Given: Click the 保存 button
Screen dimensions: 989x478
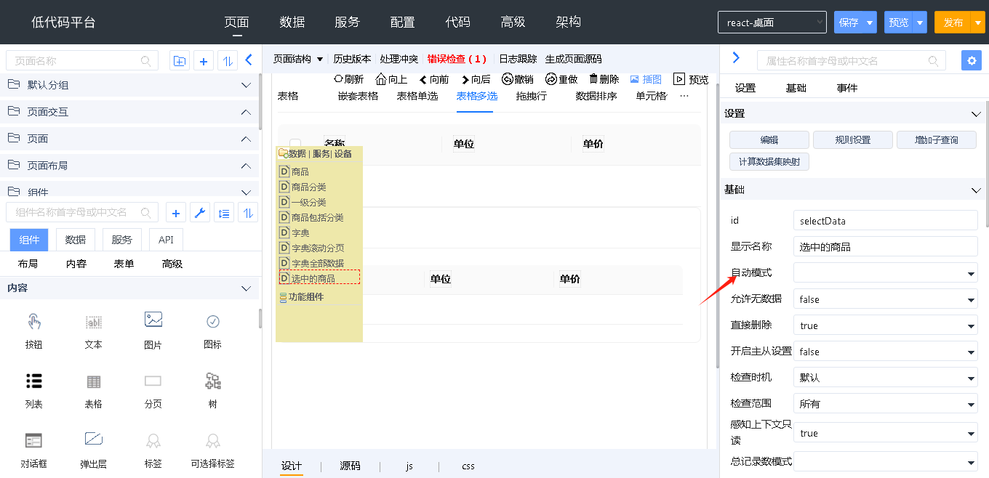Looking at the screenshot, I should [x=849, y=23].
